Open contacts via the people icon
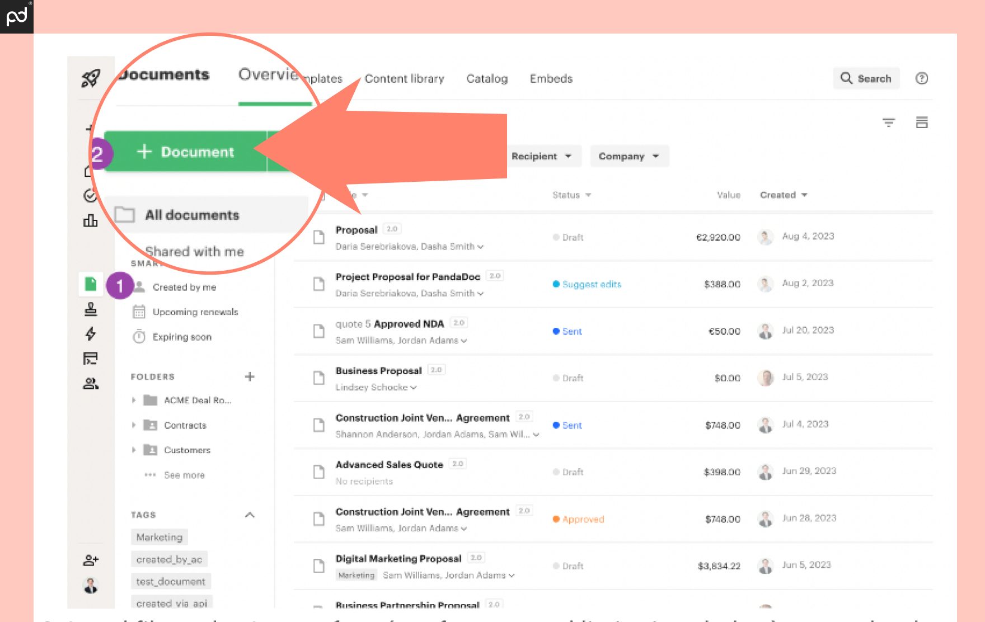985x622 pixels. tap(91, 384)
